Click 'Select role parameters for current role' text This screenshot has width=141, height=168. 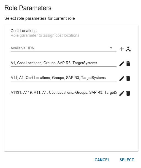[39, 18]
